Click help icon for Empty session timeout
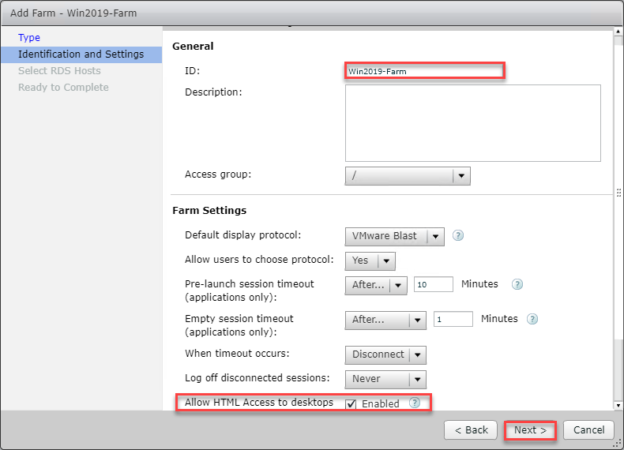The image size is (624, 450). [532, 320]
